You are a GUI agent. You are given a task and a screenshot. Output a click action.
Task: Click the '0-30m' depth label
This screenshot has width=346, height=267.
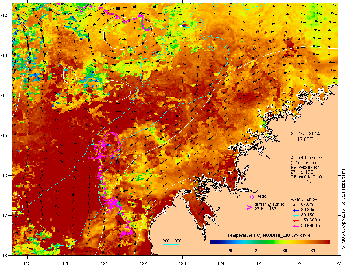coord(307,205)
